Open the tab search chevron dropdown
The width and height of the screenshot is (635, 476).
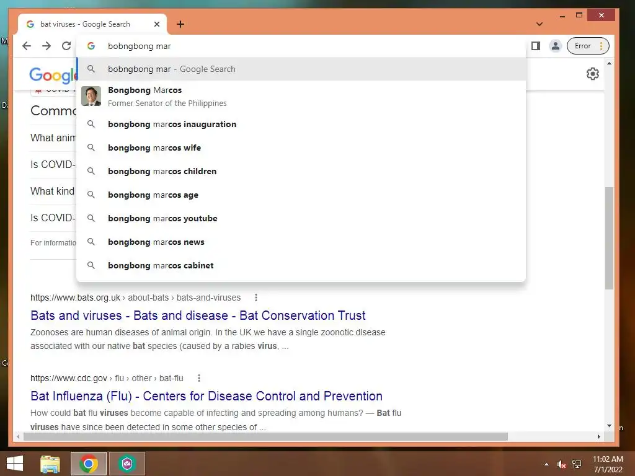(x=540, y=24)
